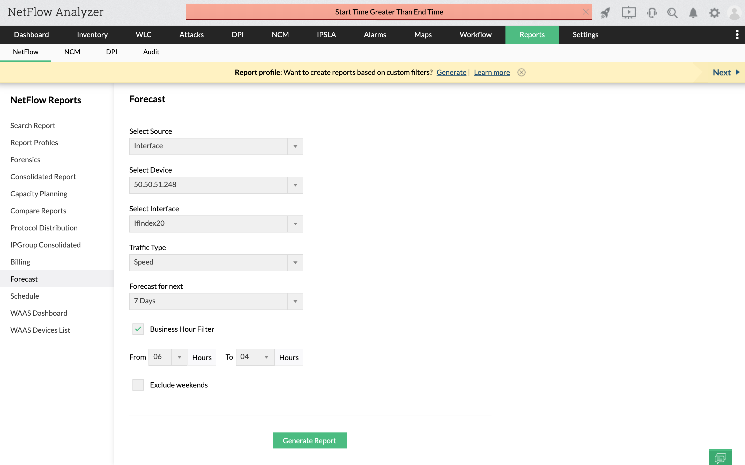Dismiss the Report profile banner

pyautogui.click(x=521, y=72)
